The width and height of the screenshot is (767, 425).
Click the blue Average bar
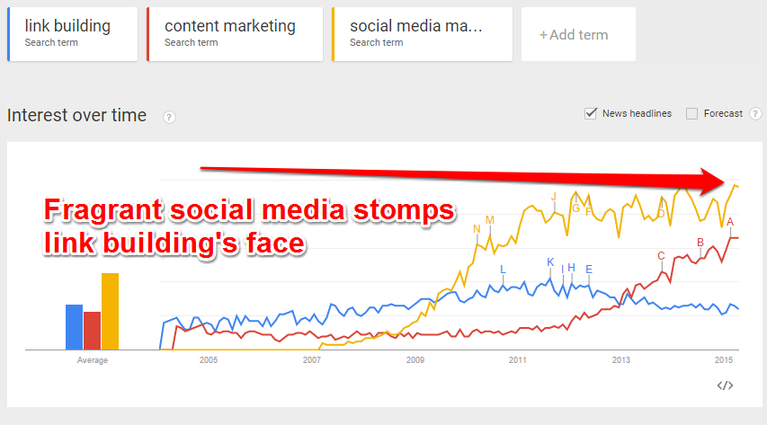pos(75,327)
